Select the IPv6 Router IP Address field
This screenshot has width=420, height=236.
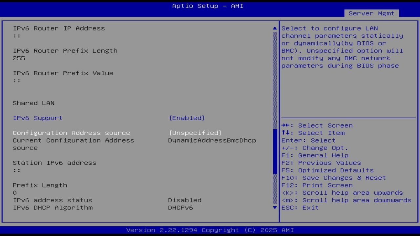click(59, 28)
